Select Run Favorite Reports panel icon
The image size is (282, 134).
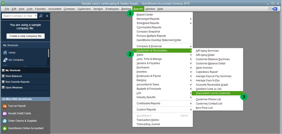(x=3, y=82)
